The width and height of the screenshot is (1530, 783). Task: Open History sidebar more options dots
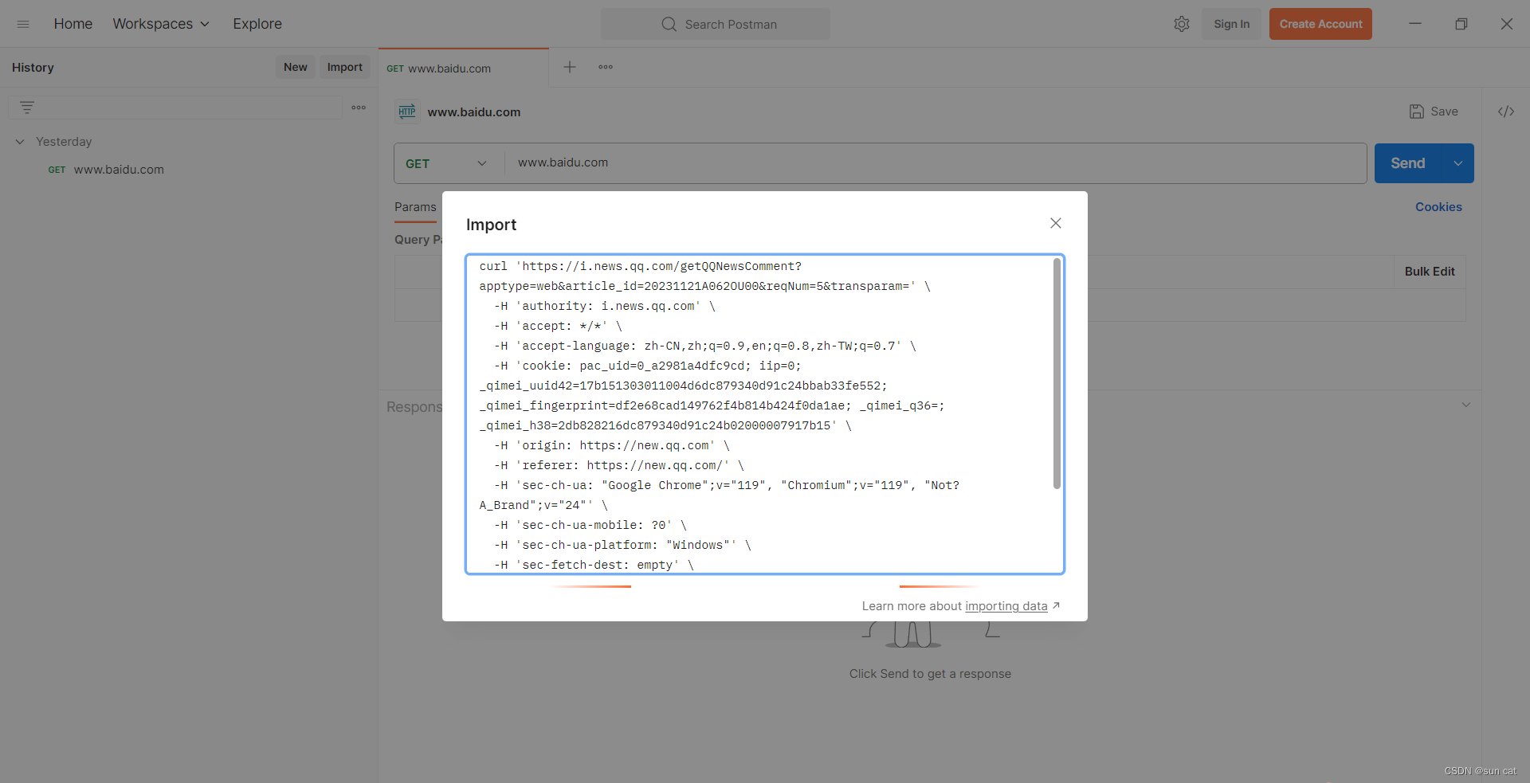click(359, 108)
